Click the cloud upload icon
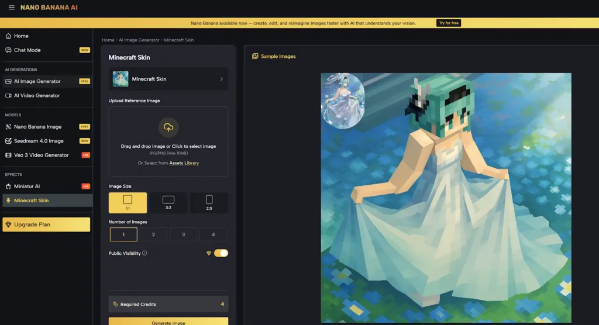 click(168, 127)
